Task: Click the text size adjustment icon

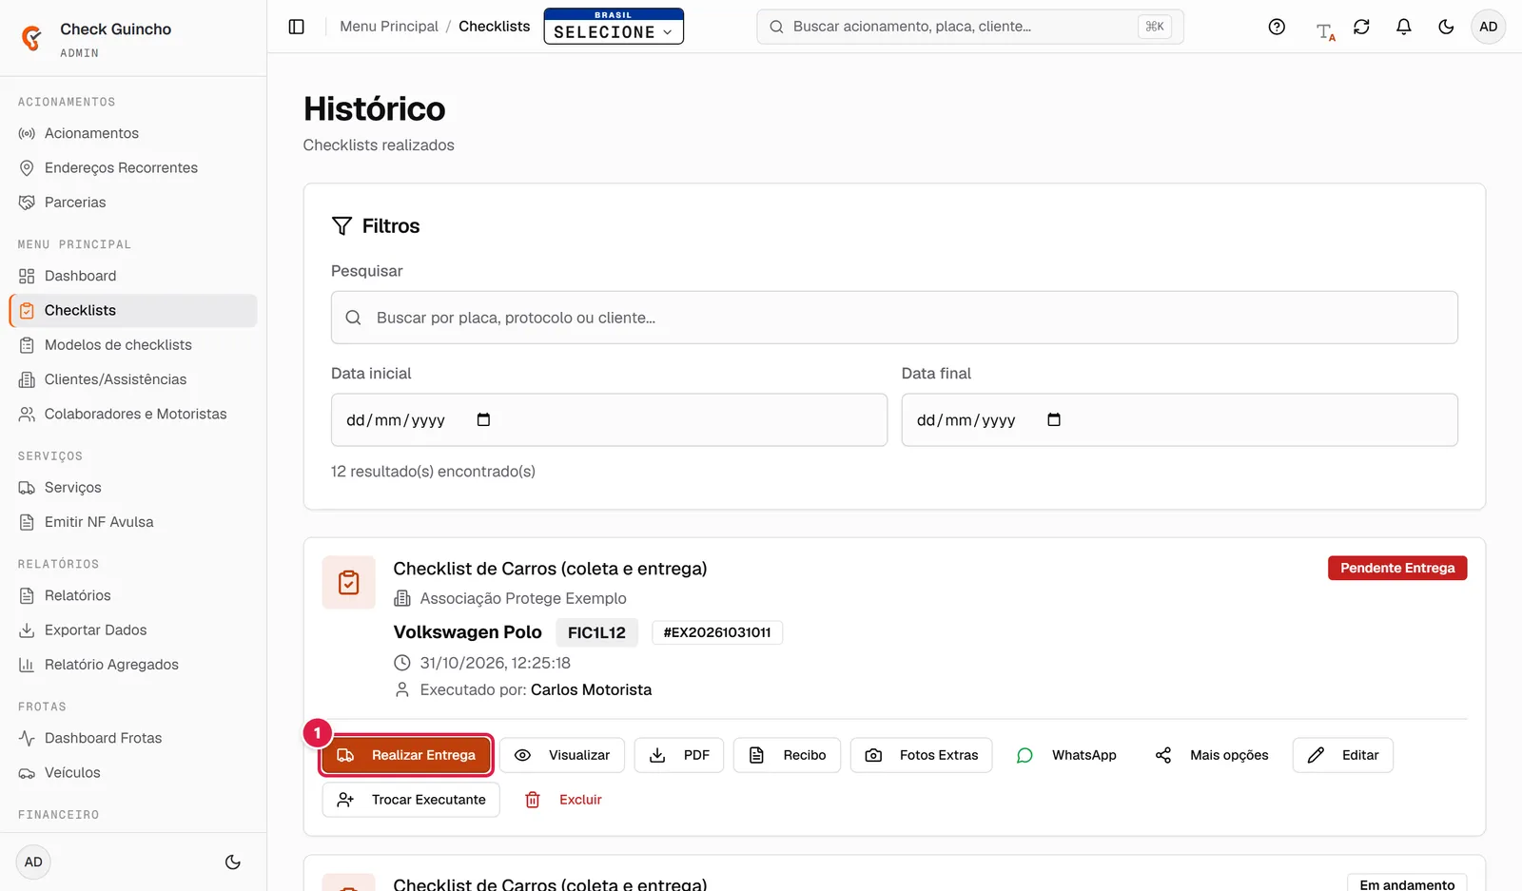Action: pos(1325,30)
